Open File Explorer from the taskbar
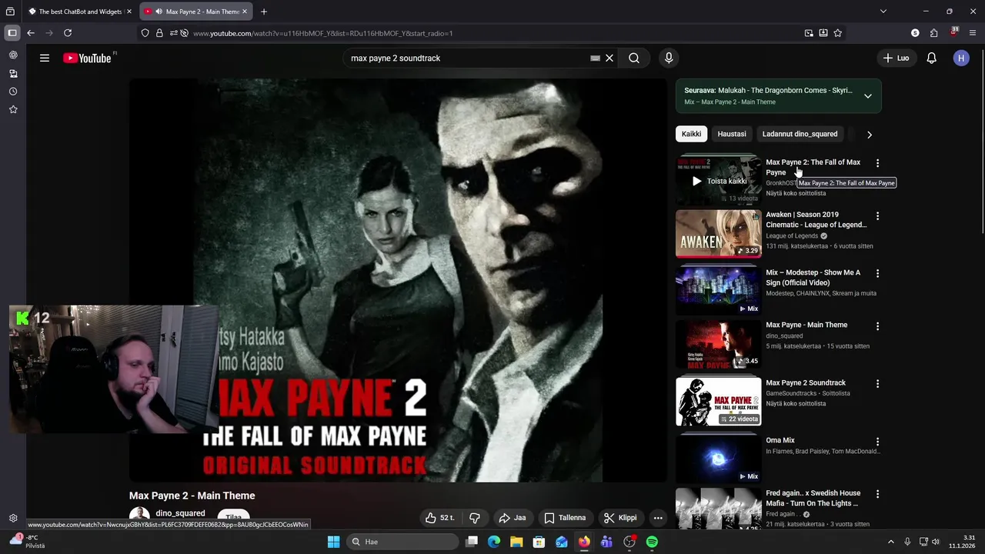Viewport: 985px width, 554px height. pyautogui.click(x=516, y=542)
